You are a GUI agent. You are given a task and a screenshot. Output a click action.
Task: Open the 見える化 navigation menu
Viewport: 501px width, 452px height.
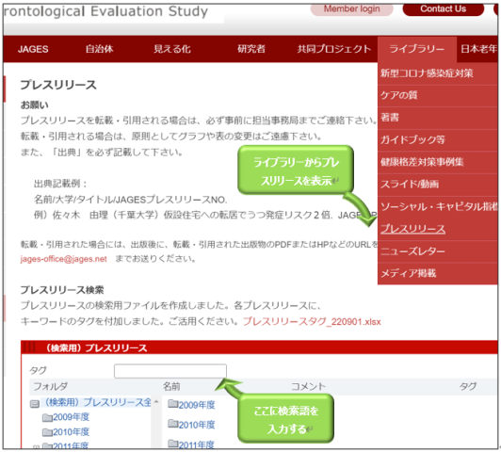(172, 49)
